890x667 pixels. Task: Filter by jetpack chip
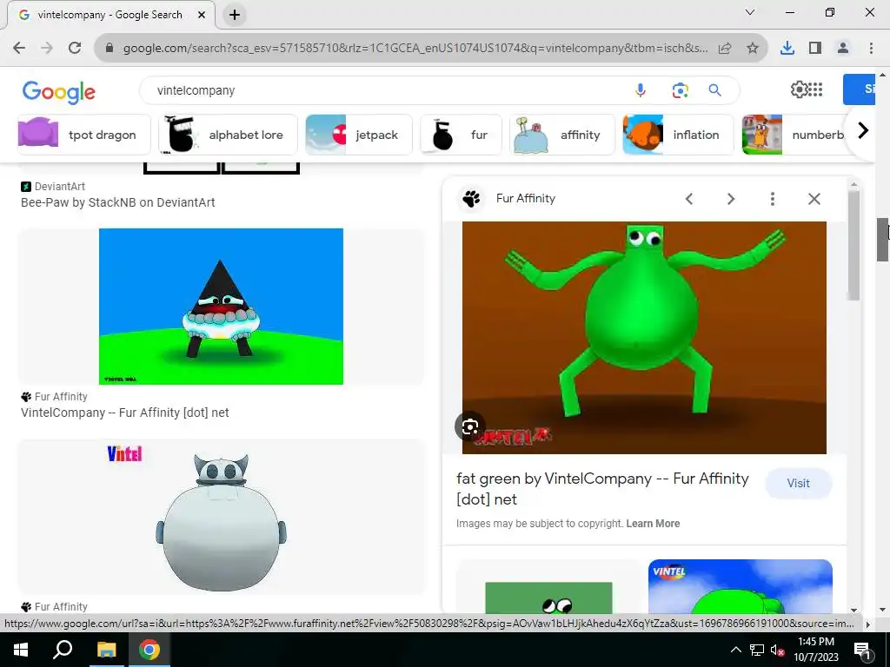[x=359, y=135]
